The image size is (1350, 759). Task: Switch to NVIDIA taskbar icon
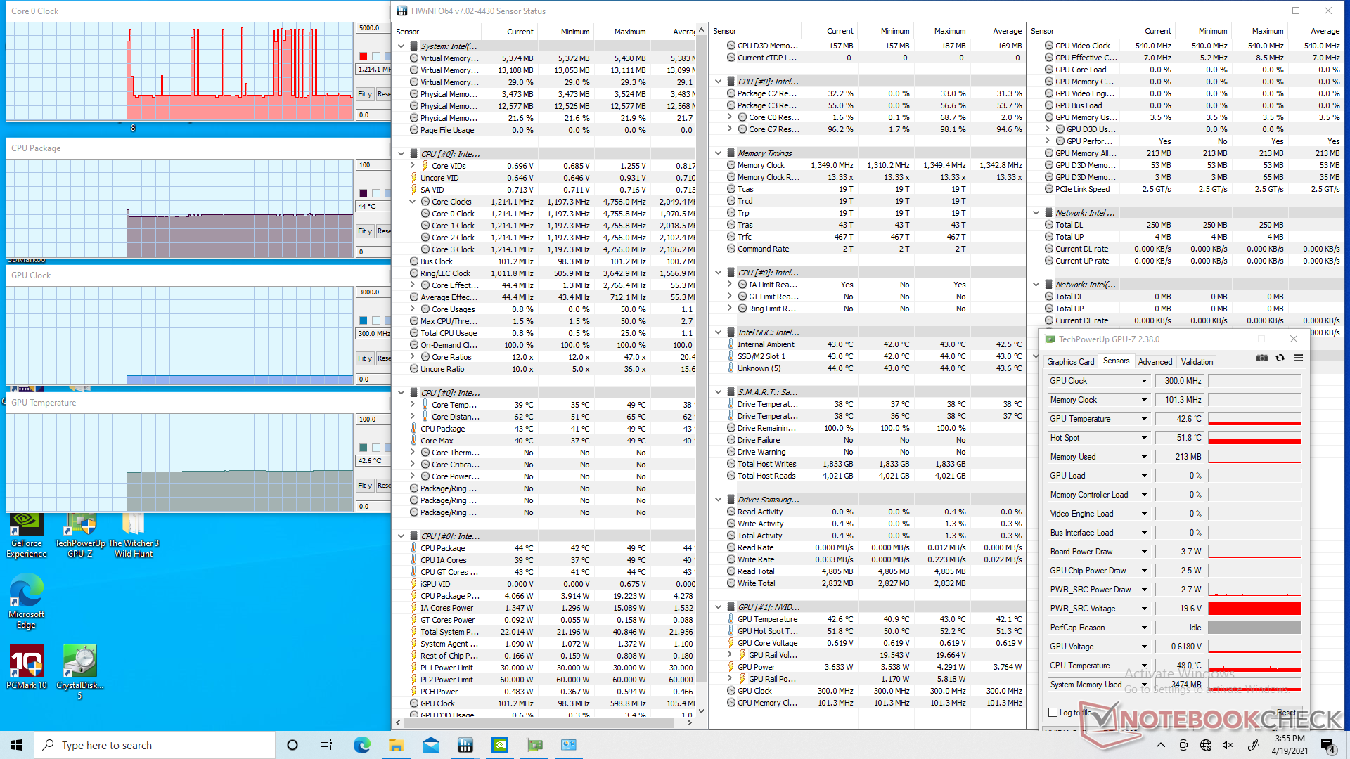tap(500, 745)
